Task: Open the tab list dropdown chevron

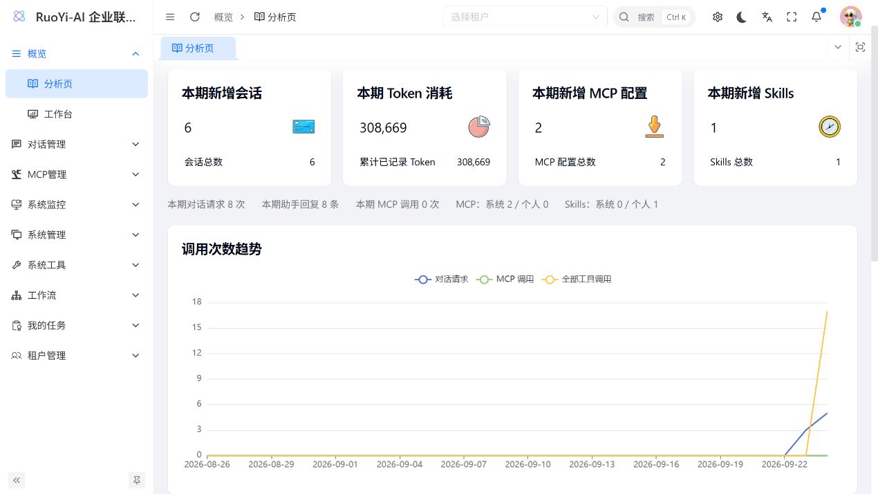Action: click(x=838, y=47)
